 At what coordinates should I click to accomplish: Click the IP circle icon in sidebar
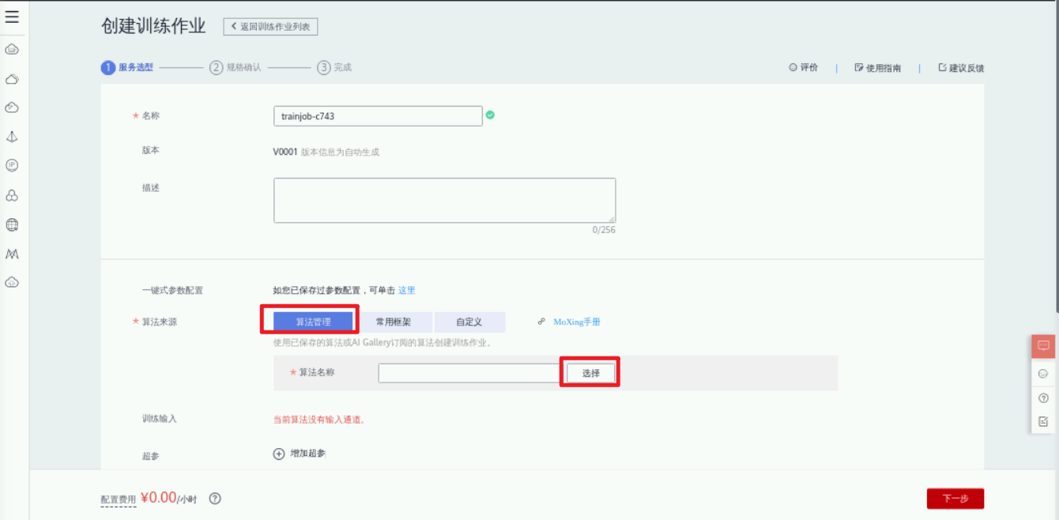12,165
